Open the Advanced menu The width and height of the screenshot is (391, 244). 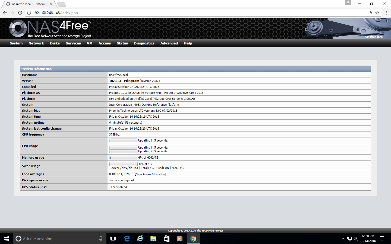[169, 43]
